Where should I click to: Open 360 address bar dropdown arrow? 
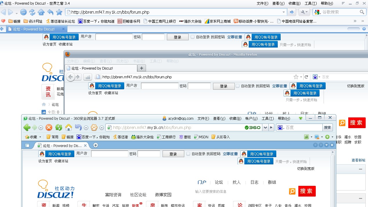(x=265, y=128)
